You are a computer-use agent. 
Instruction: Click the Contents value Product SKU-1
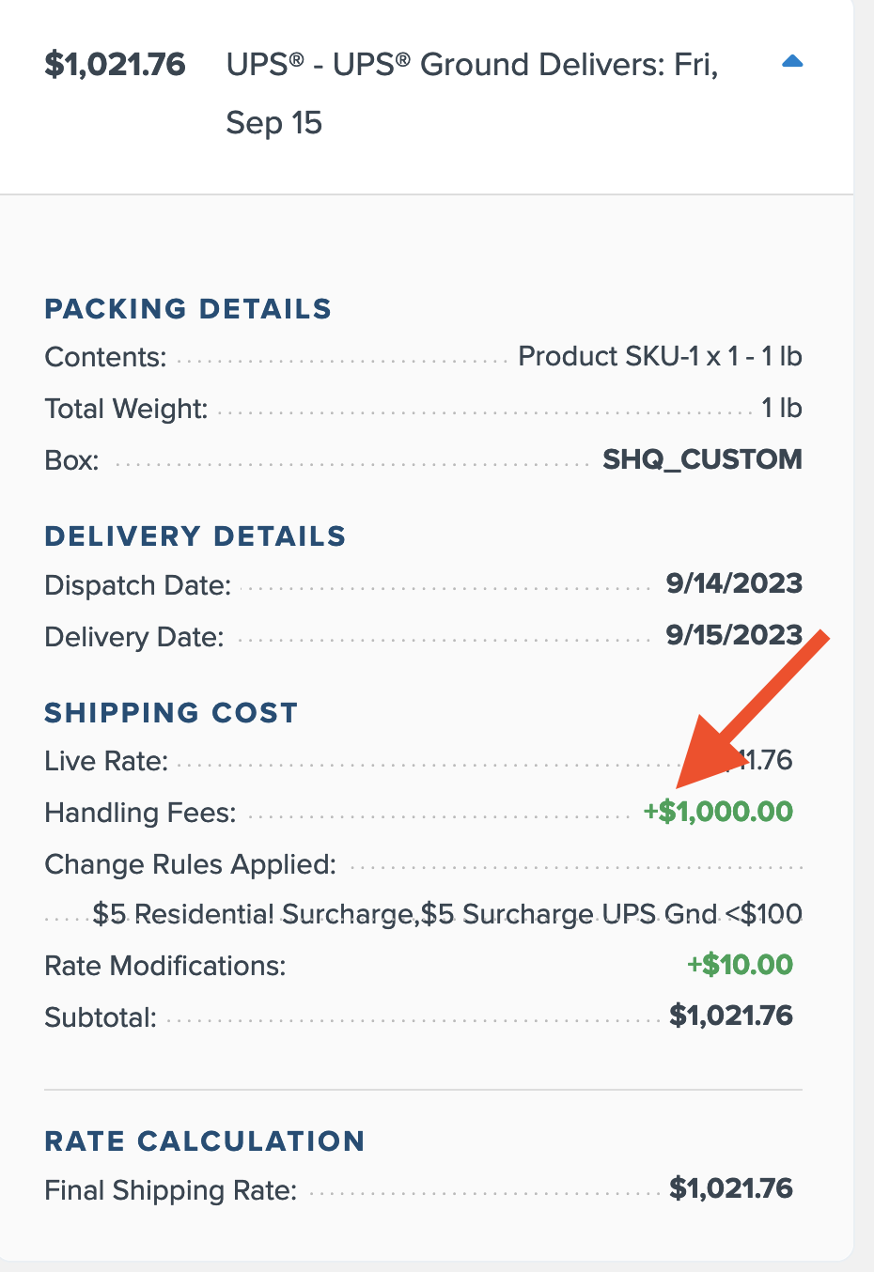(x=660, y=356)
